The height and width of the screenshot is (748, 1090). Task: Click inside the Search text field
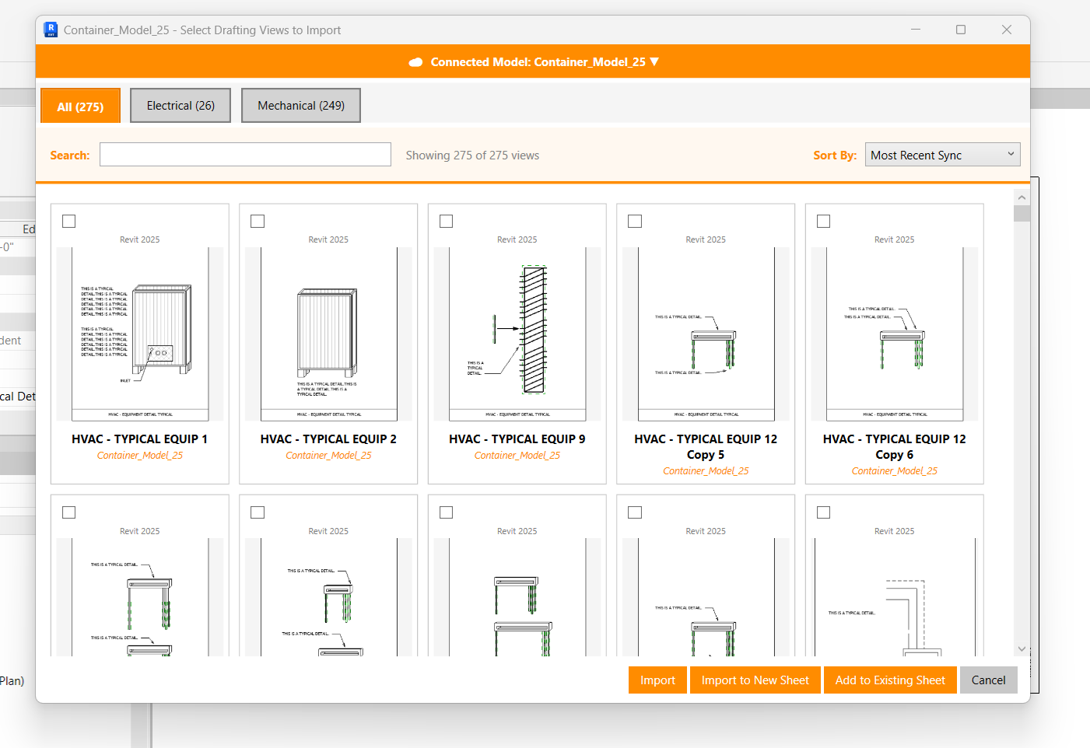[245, 154]
